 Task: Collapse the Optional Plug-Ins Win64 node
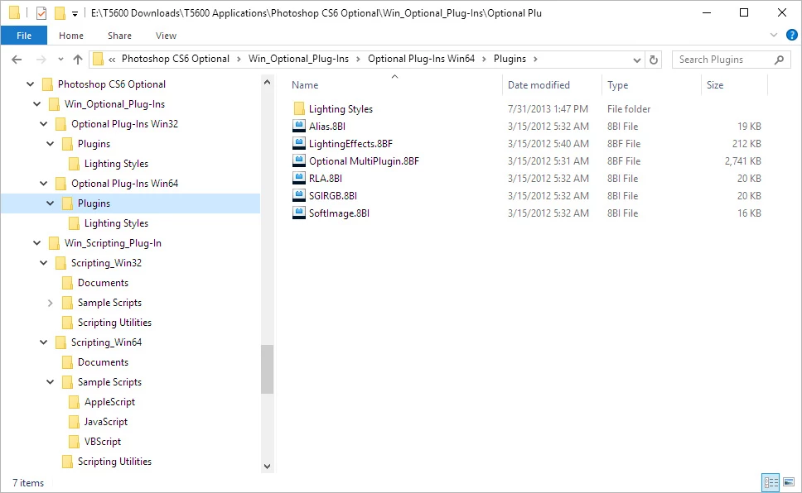[x=43, y=184]
